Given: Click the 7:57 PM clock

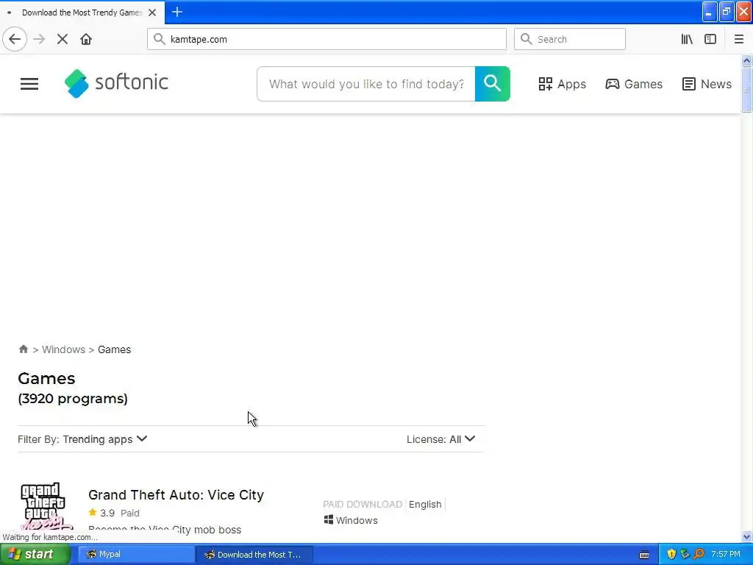Looking at the screenshot, I should click(726, 555).
